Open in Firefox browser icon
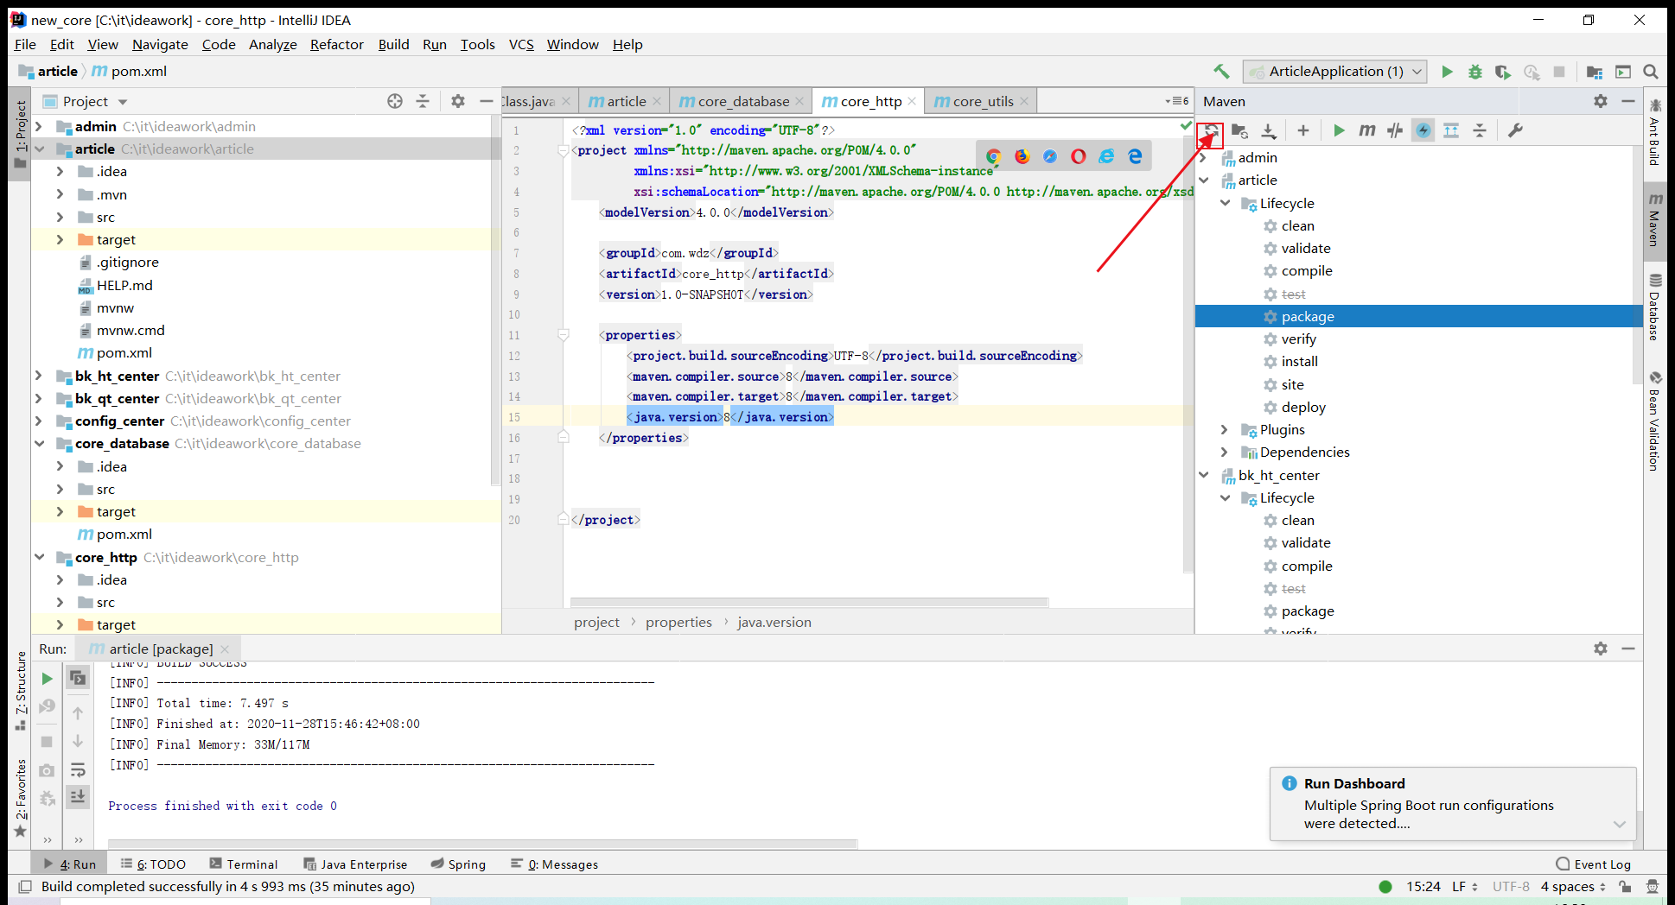The height and width of the screenshot is (905, 1675). pyautogui.click(x=1022, y=156)
